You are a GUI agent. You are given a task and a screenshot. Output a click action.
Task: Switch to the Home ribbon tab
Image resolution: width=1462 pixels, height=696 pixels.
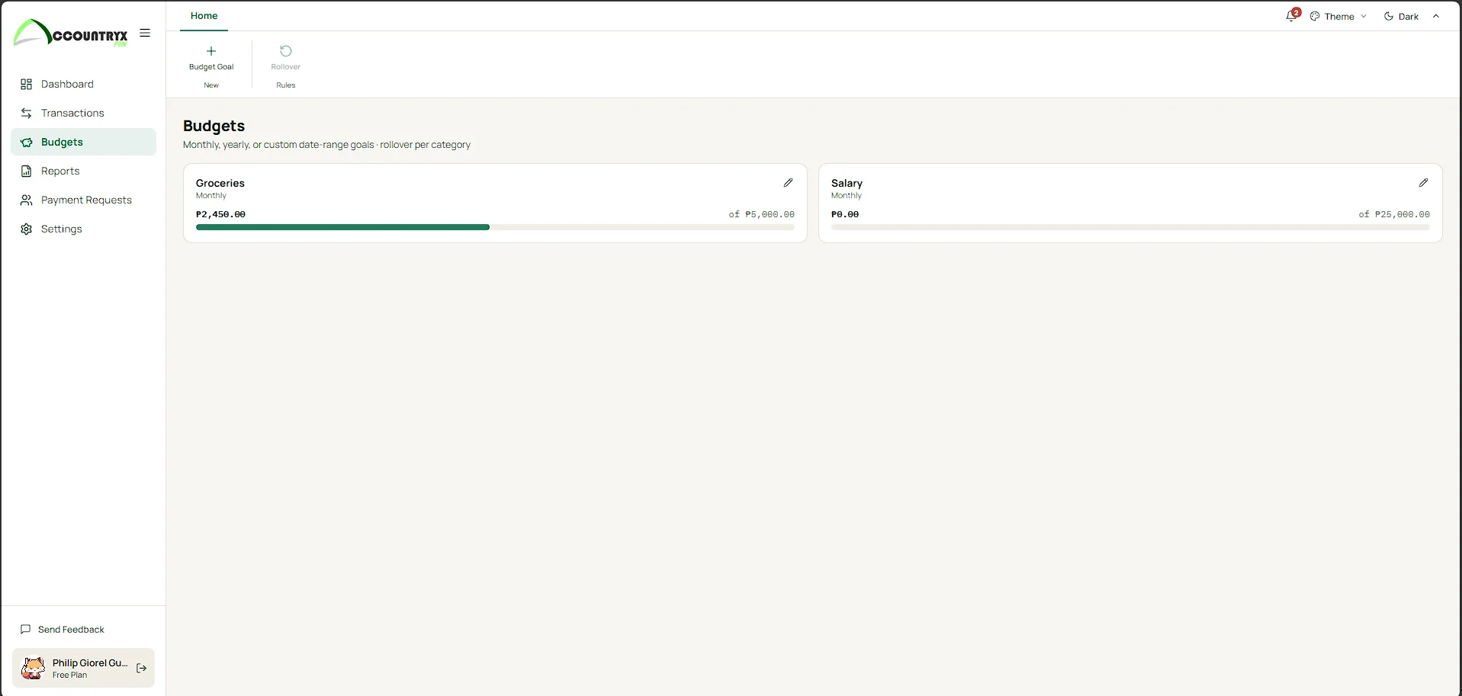point(204,15)
